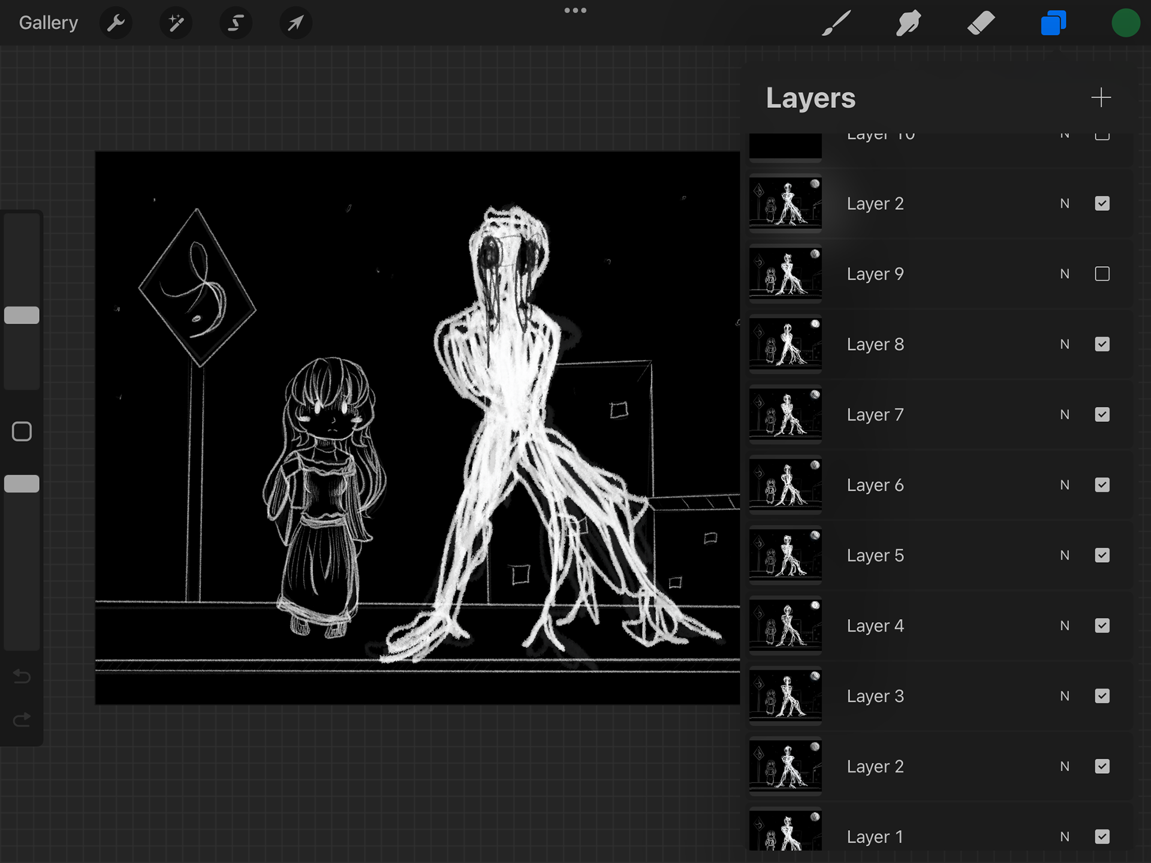Select the Layer 1 thumbnail
1151x863 pixels.
785,830
